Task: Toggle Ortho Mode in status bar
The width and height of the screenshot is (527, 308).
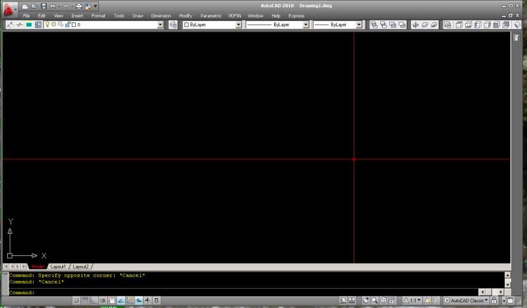Action: tap(94, 301)
